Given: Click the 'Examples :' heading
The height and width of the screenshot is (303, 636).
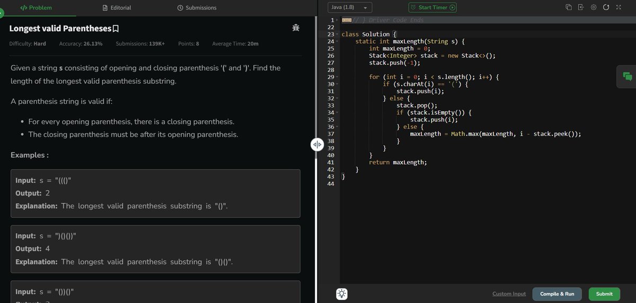Looking at the screenshot, I should point(30,155).
